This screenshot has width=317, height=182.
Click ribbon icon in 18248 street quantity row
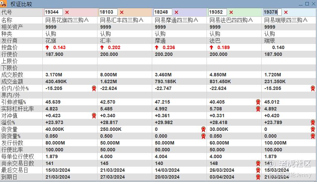203,129
